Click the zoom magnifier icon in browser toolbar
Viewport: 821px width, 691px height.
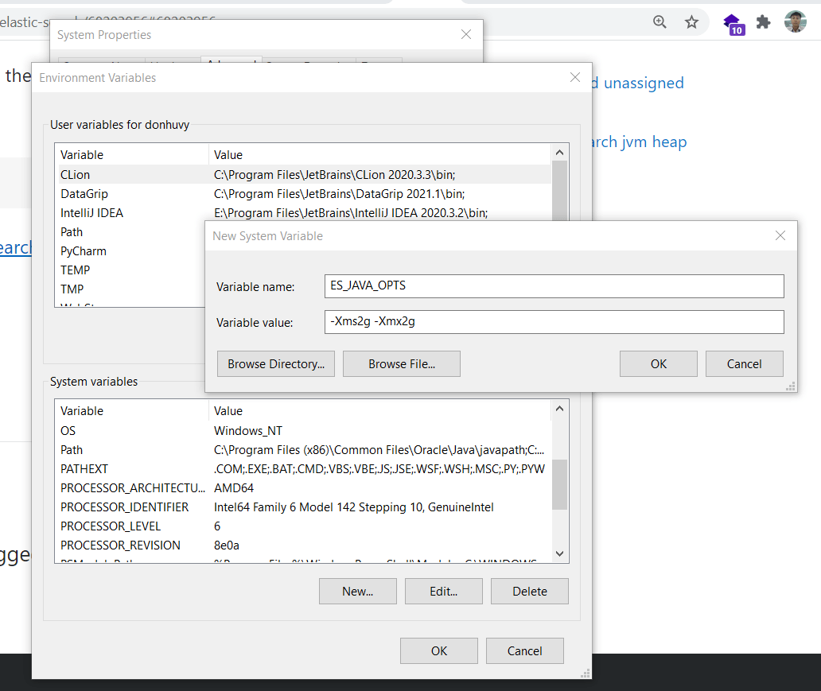coord(660,22)
